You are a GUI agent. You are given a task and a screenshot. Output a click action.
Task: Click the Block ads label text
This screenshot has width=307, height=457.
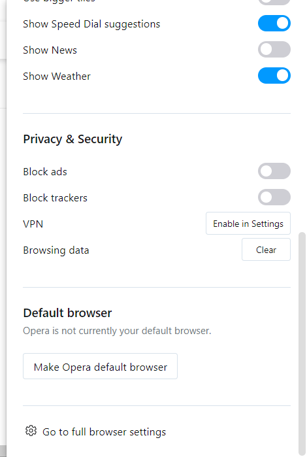pyautogui.click(x=45, y=172)
